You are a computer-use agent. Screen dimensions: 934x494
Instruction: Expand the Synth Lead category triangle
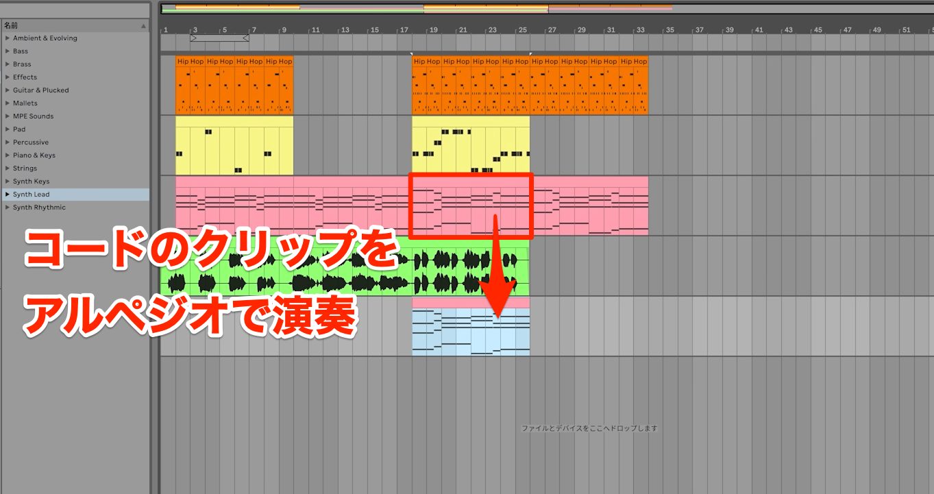8,195
